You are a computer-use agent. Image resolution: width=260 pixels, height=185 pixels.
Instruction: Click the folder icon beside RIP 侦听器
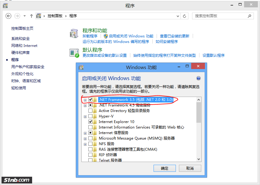pyautogui.click(x=95, y=155)
